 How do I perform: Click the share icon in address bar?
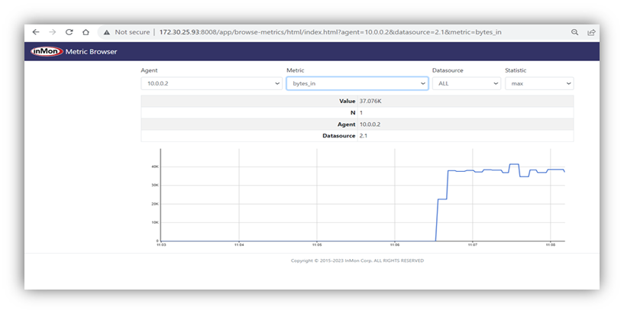(x=591, y=33)
